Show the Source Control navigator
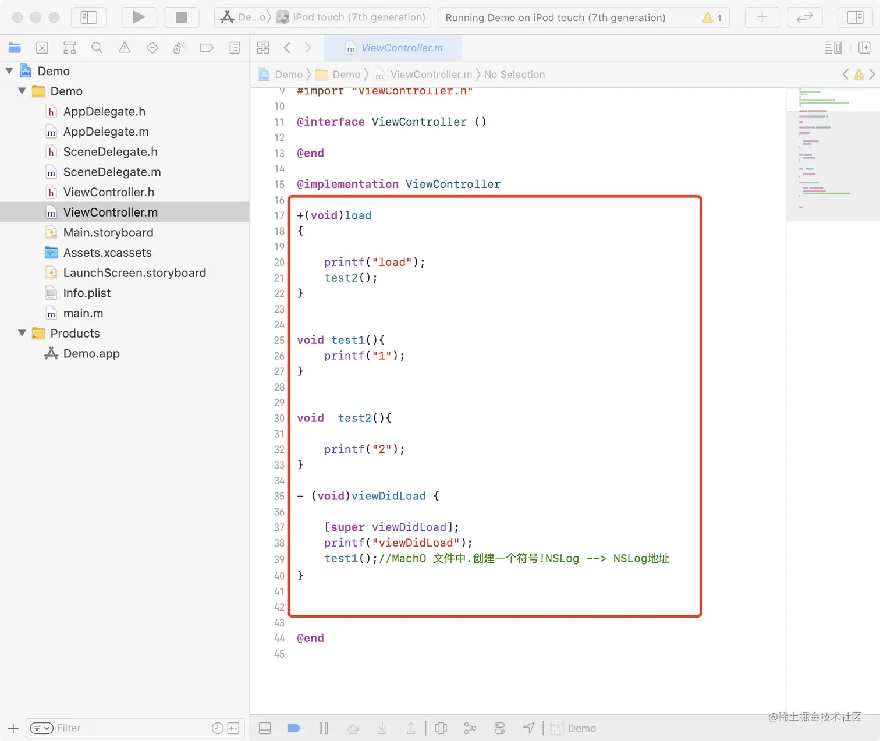The width and height of the screenshot is (880, 741). click(x=42, y=48)
